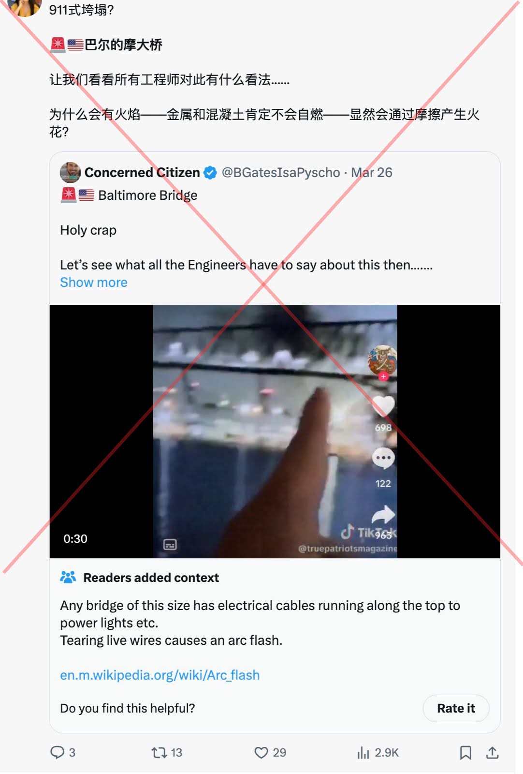
Task: Open the @BGatesIsaPyscho handle
Action: (x=281, y=173)
